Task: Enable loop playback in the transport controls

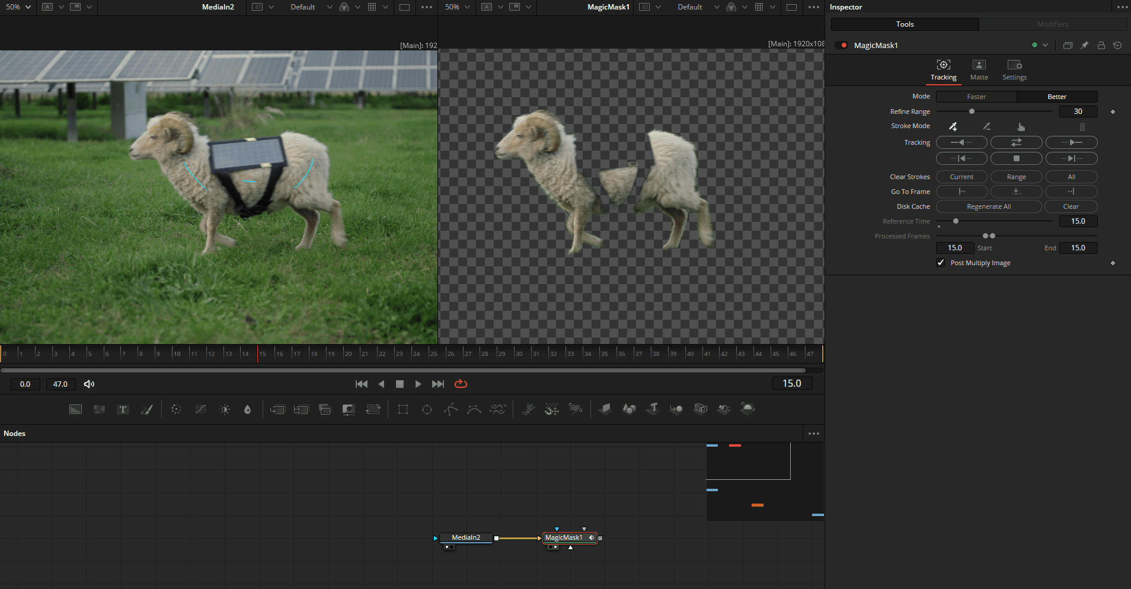Action: pyautogui.click(x=461, y=384)
